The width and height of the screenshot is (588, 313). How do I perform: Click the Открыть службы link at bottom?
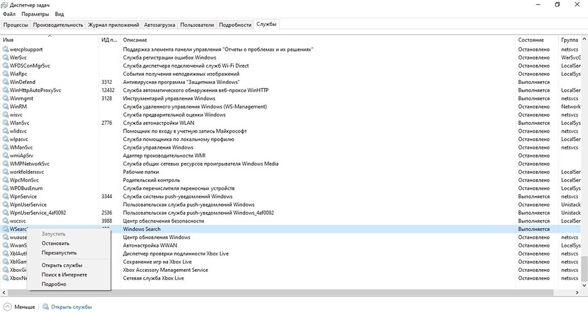(71, 307)
